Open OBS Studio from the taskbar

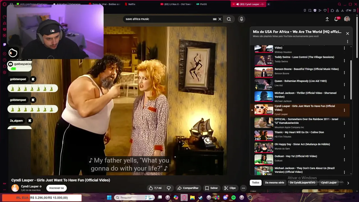pos(250,198)
